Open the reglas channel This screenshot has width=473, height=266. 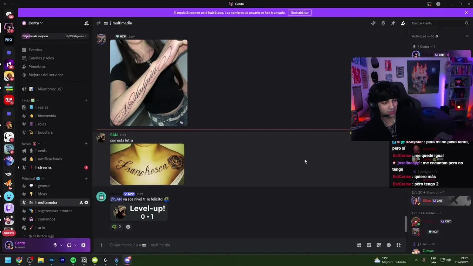55,107
